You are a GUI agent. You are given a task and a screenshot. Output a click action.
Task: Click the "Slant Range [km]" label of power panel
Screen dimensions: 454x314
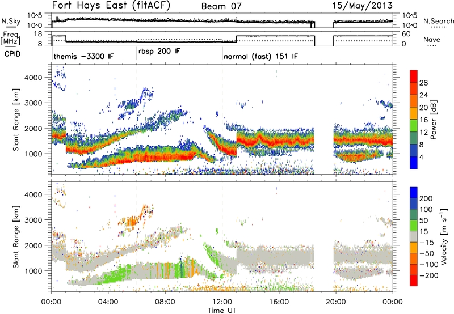point(16,120)
